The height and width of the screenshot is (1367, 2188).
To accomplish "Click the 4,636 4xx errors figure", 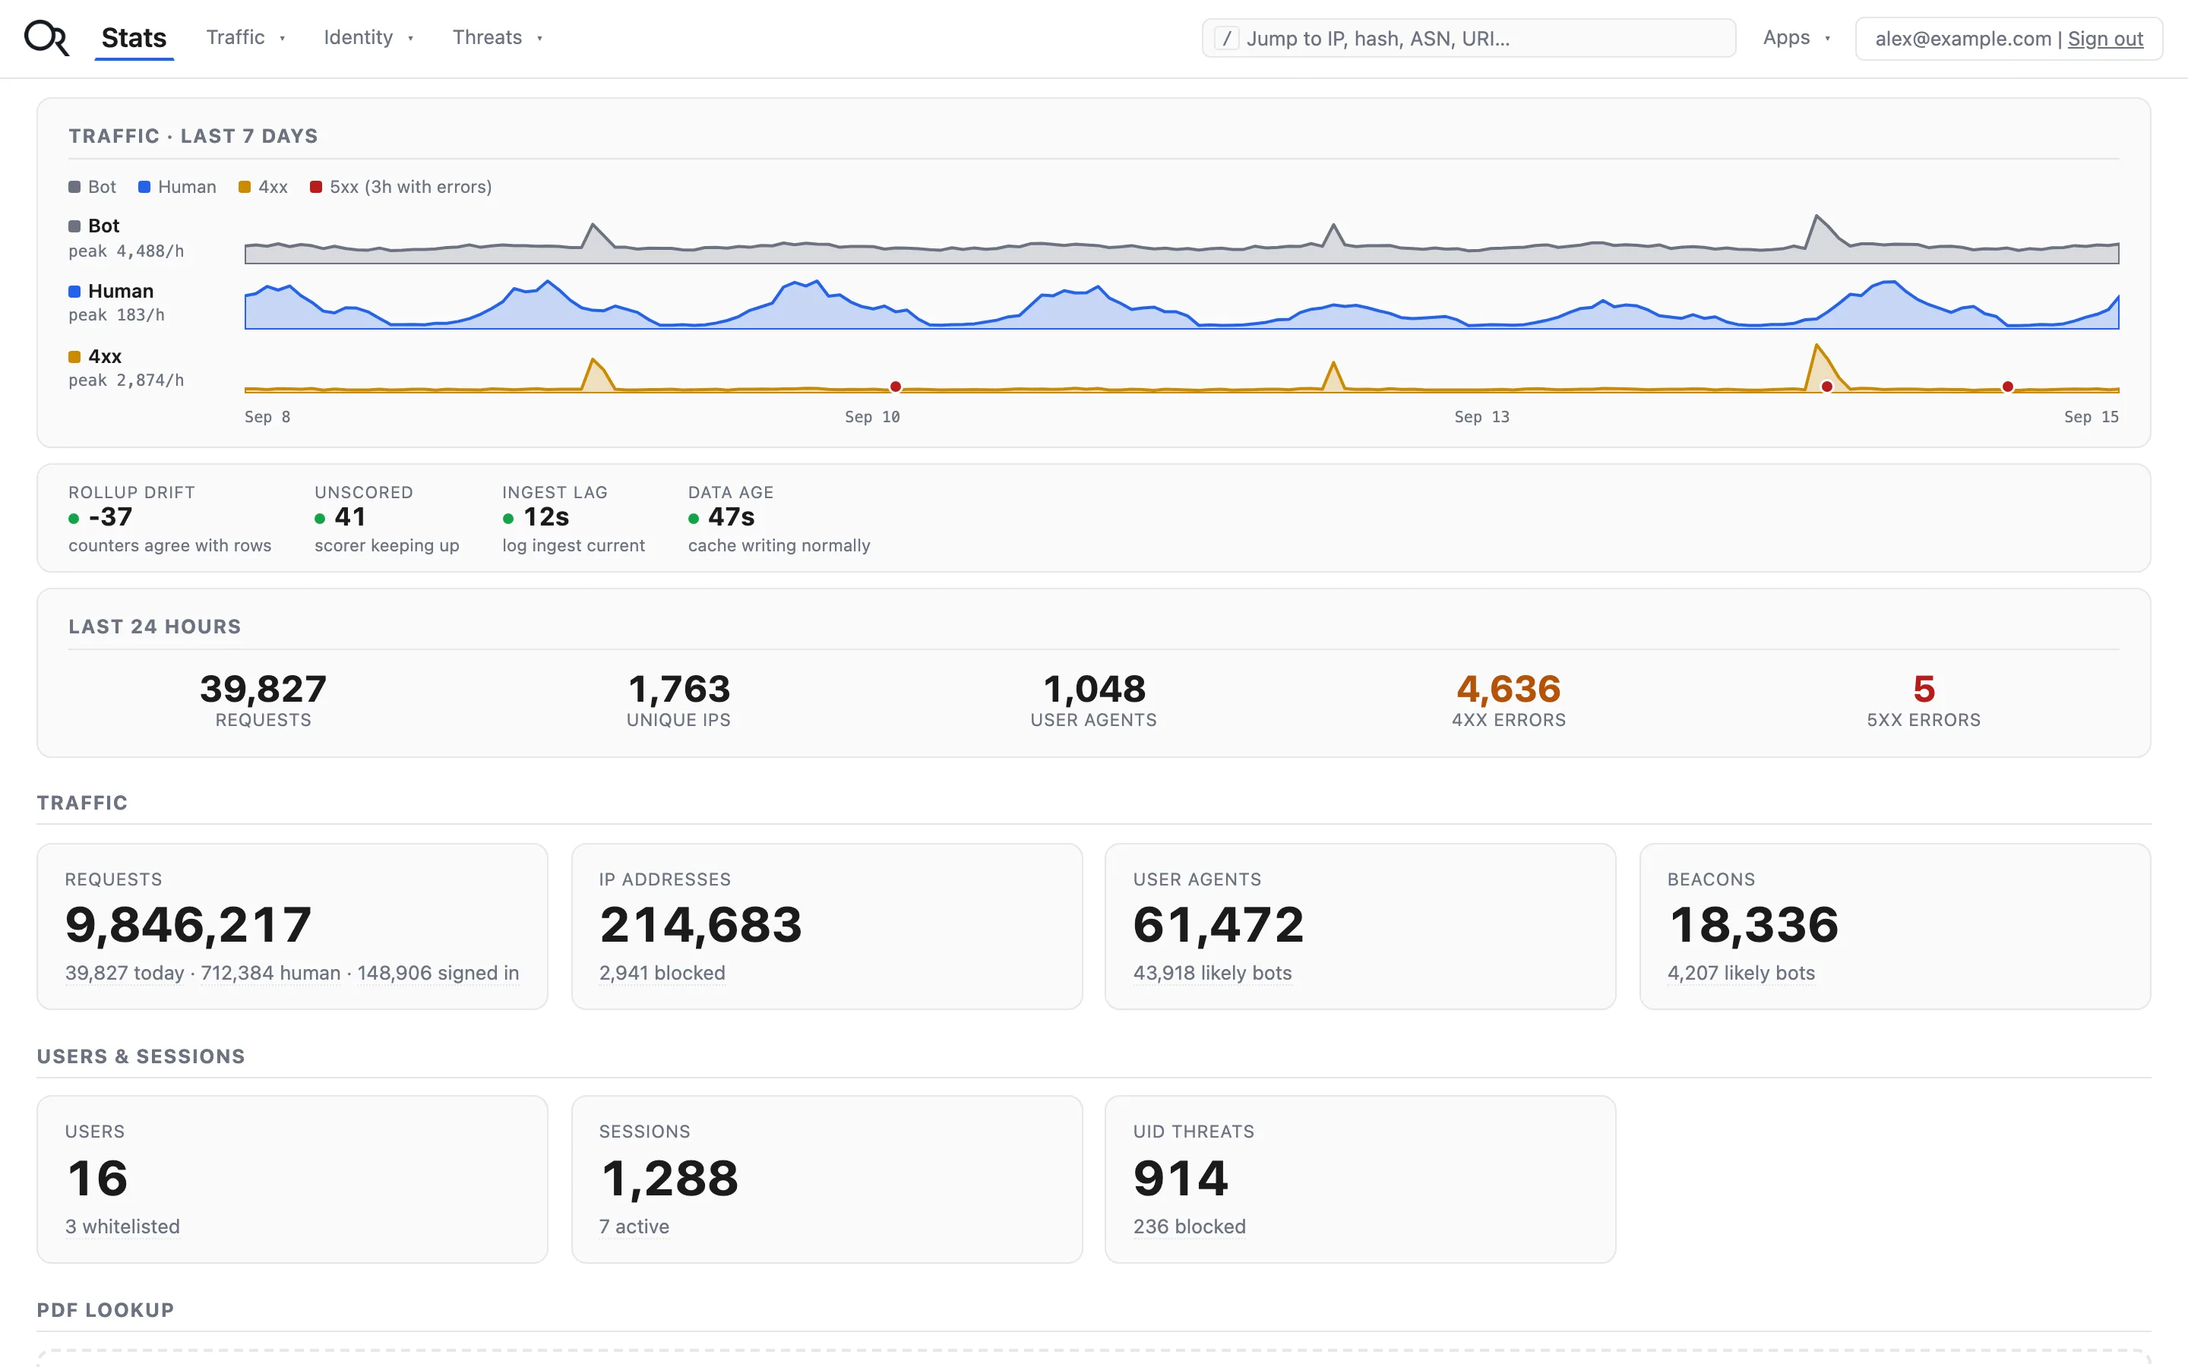I will 1509,689.
